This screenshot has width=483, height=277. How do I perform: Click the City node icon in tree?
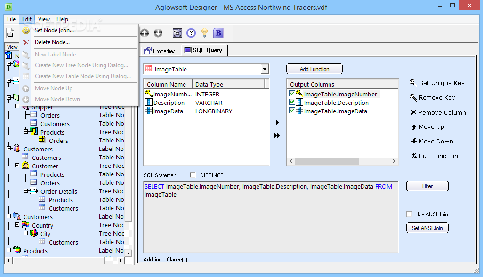[x=34, y=233]
